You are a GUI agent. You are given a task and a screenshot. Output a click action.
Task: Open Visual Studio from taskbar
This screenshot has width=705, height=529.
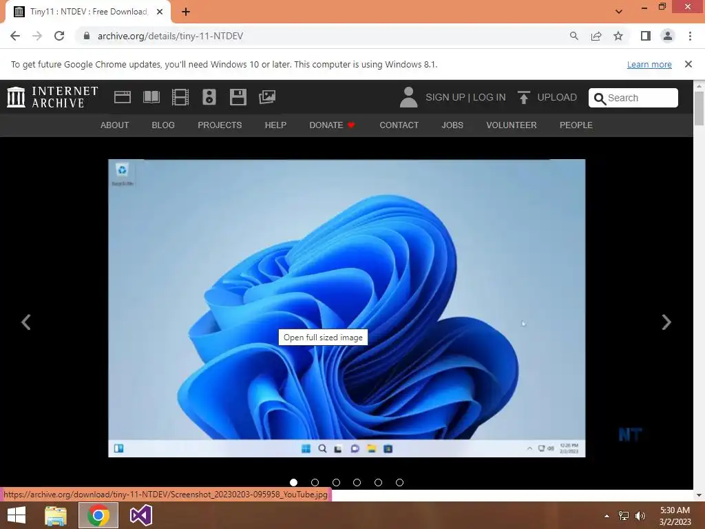tap(140, 515)
